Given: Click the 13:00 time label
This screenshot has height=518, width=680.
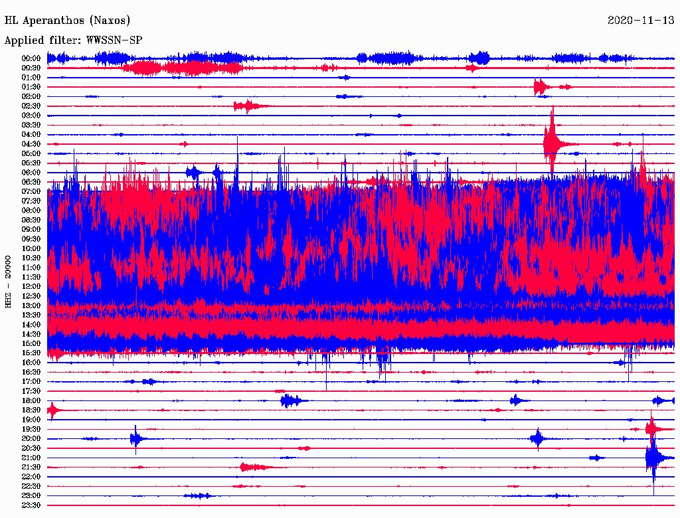Looking at the screenshot, I should coord(31,306).
